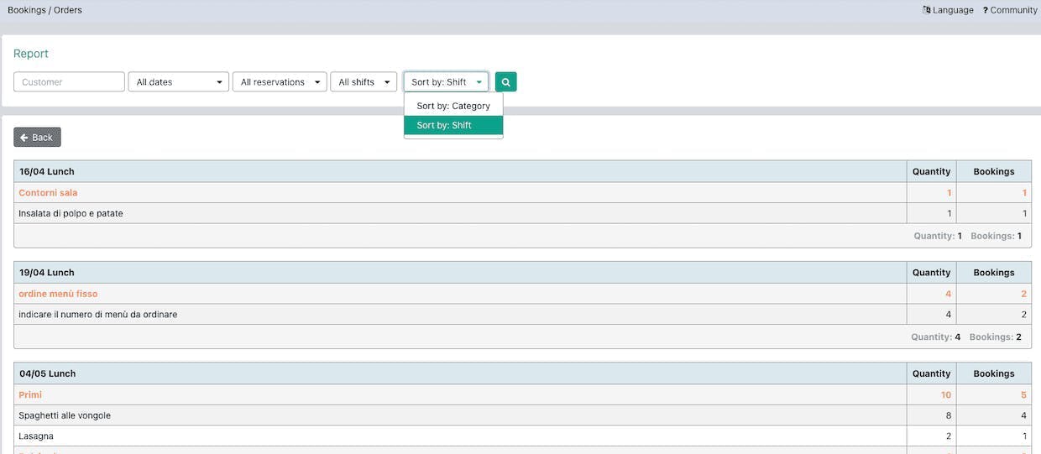The width and height of the screenshot is (1041, 454).
Task: Select the Contorni sala category row
Action: click(520, 193)
